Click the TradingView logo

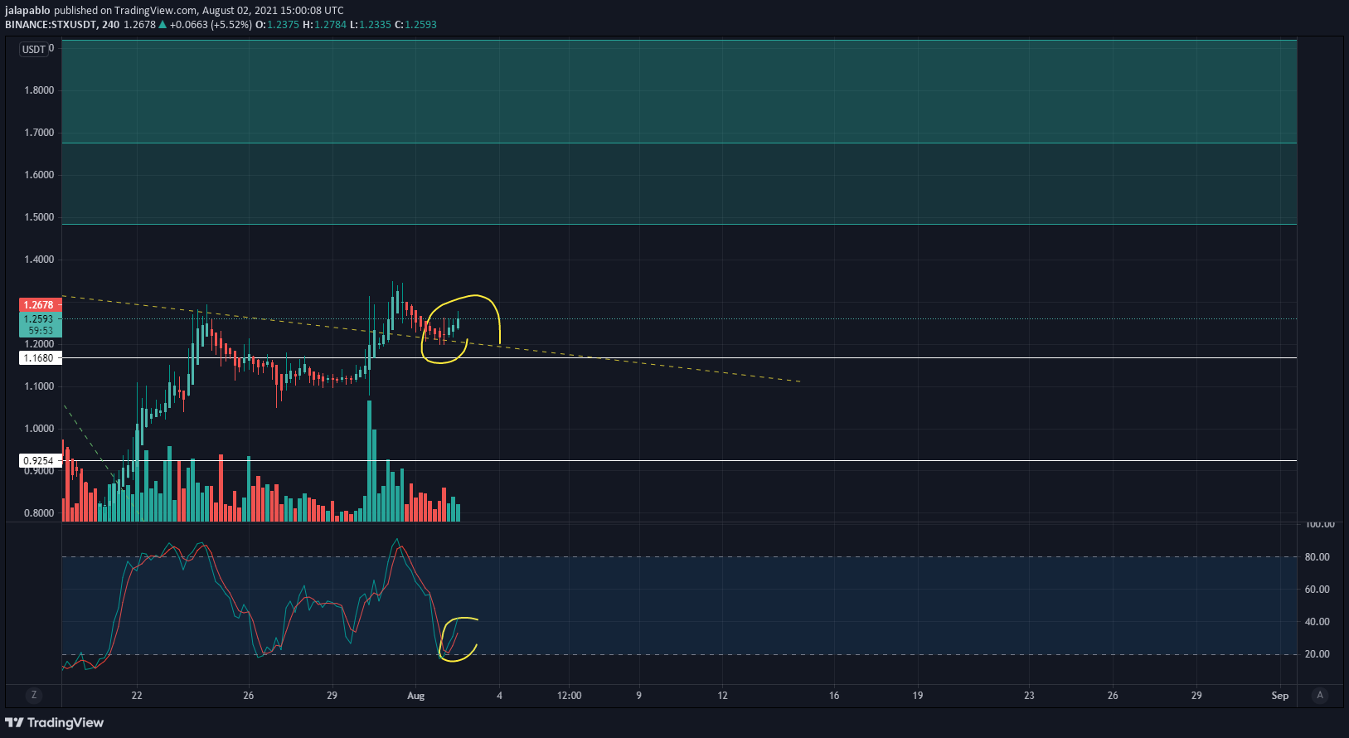tap(55, 722)
